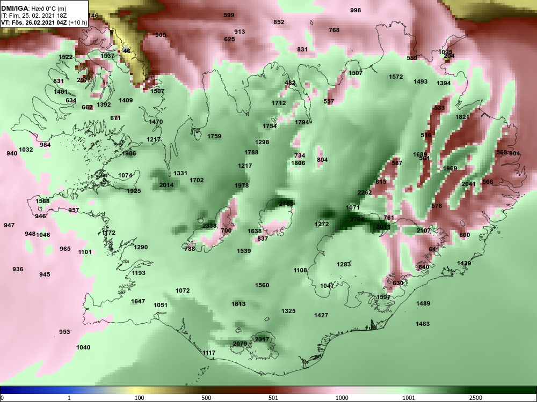Click the legend label "1000"

342,398
